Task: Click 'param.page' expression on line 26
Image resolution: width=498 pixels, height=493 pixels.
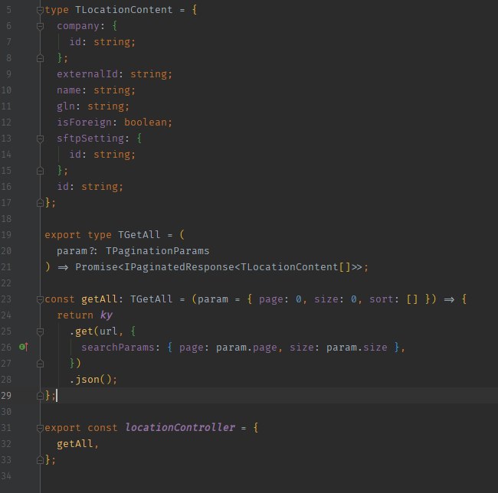Action: tap(247, 348)
